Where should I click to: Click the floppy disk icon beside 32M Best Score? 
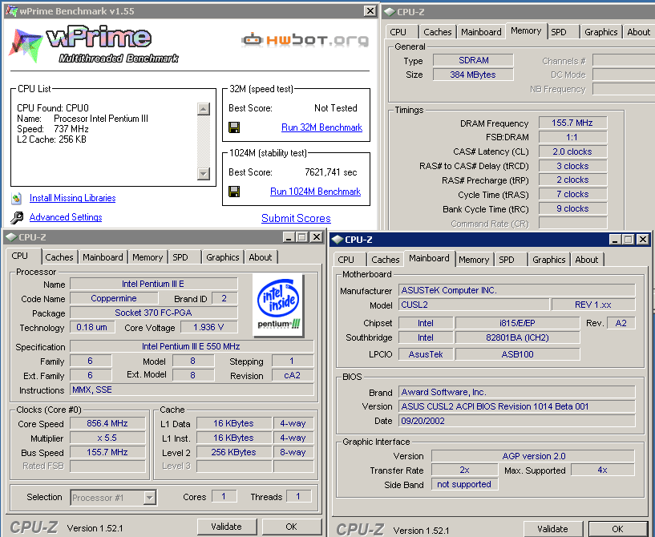(234, 127)
